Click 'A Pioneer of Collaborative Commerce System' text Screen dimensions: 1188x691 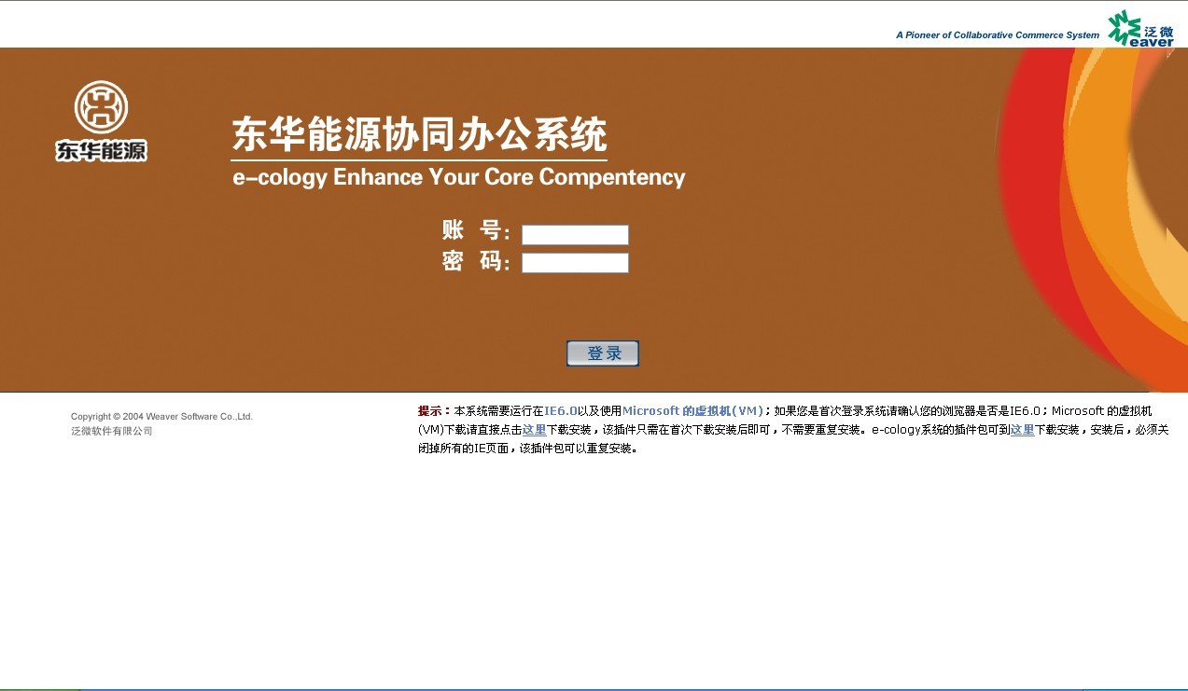tap(998, 35)
